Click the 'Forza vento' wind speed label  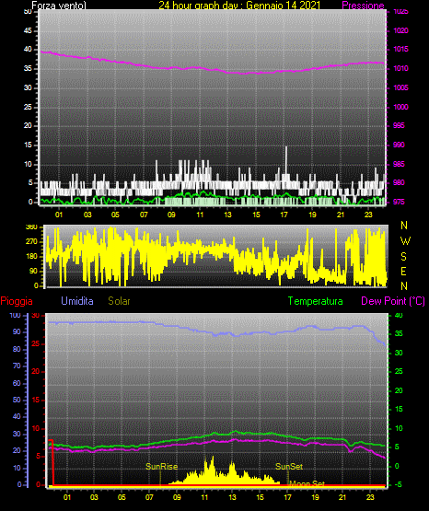click(59, 6)
